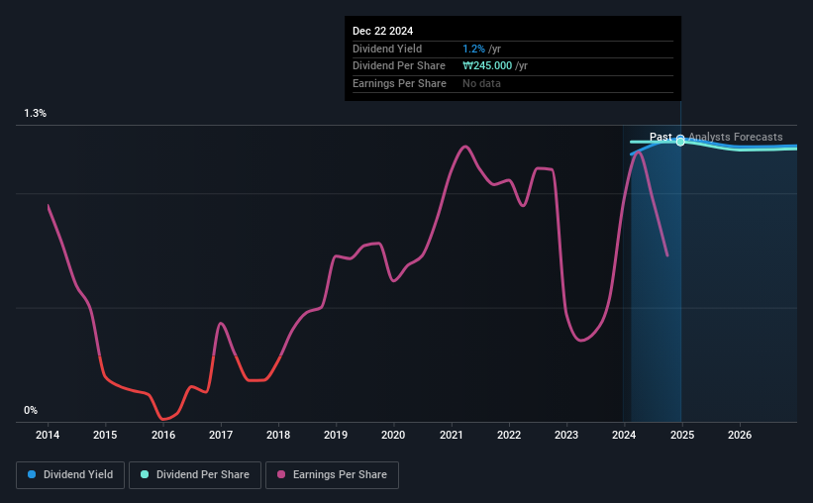Toggle the Dividend Yield legend button
The width and height of the screenshot is (813, 503).
tap(70, 475)
